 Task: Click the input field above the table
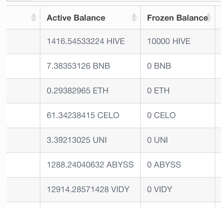pos(125,1)
